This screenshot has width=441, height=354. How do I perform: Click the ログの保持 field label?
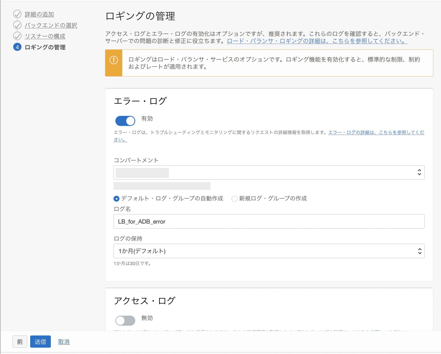pyautogui.click(x=128, y=239)
